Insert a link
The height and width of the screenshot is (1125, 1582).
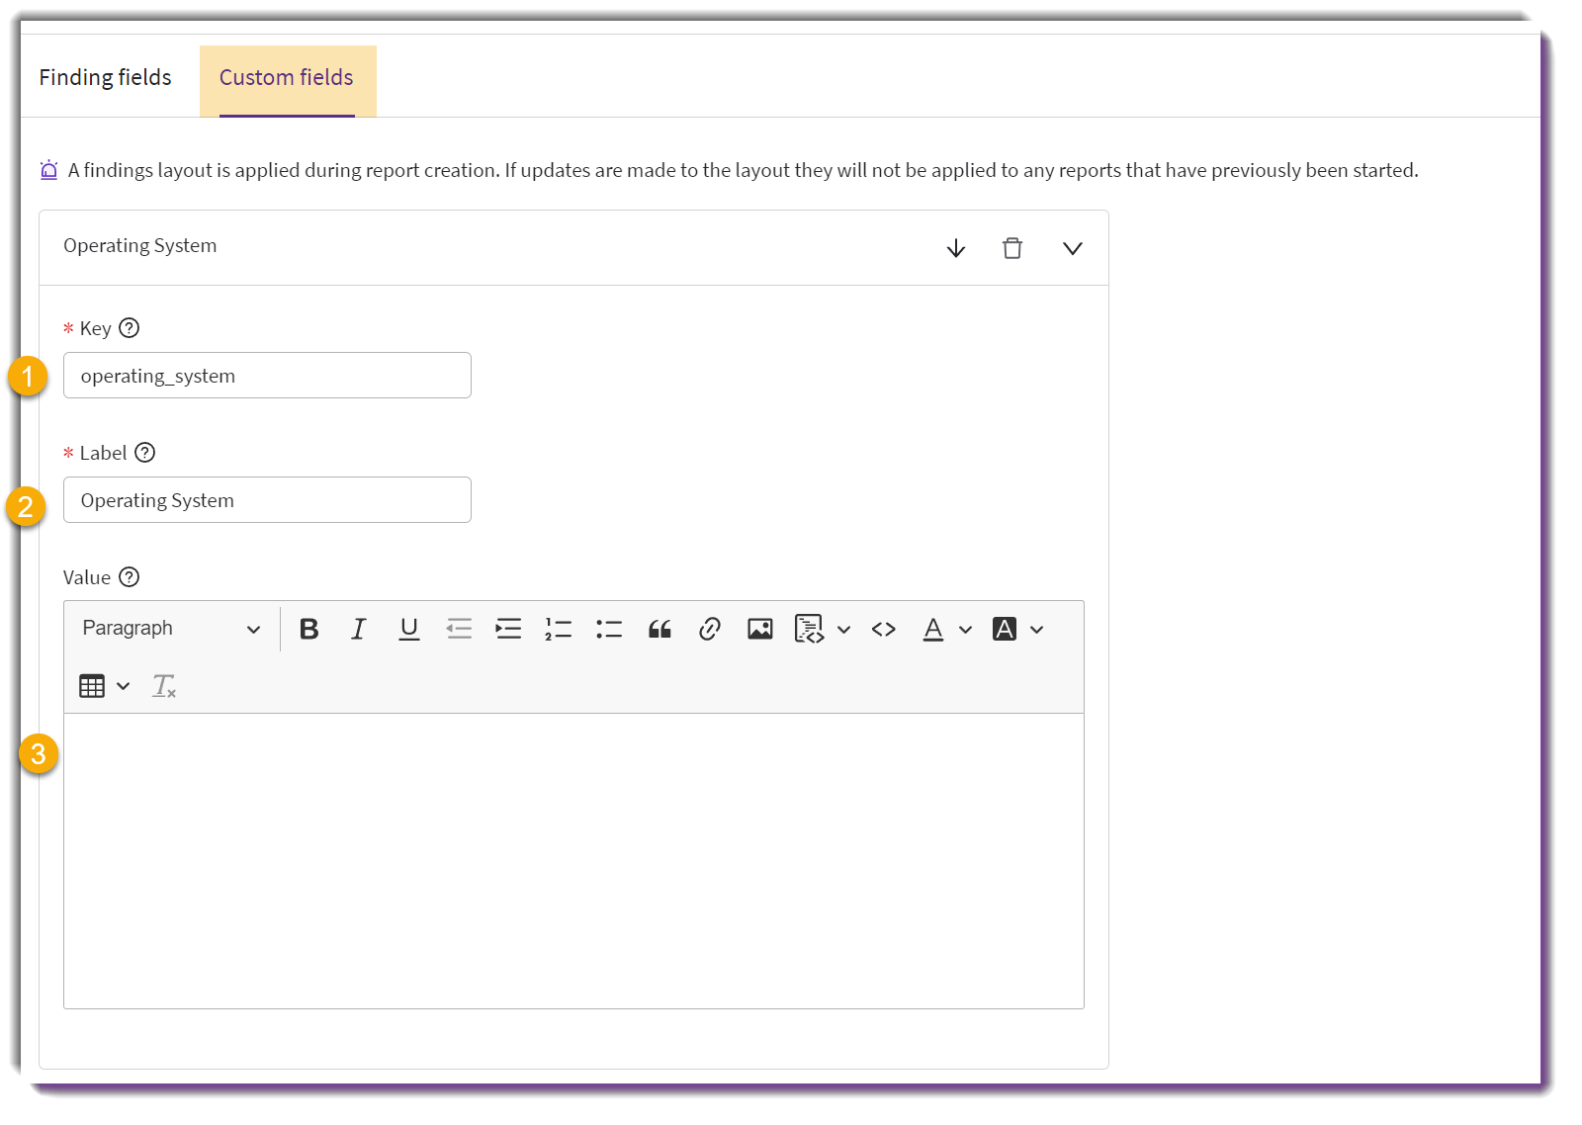coord(710,629)
